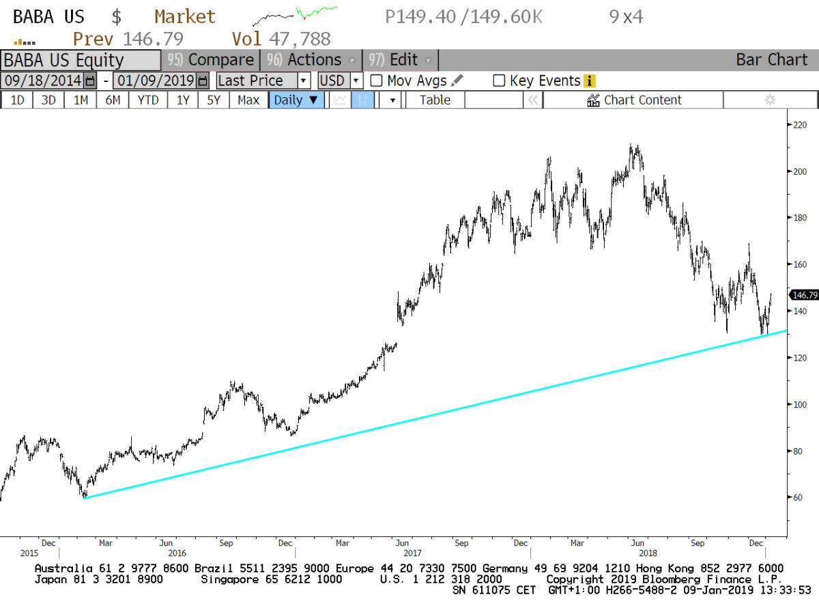Screen dimensions: 819x610
Task: Open chart settings gear icon
Action: (x=770, y=100)
